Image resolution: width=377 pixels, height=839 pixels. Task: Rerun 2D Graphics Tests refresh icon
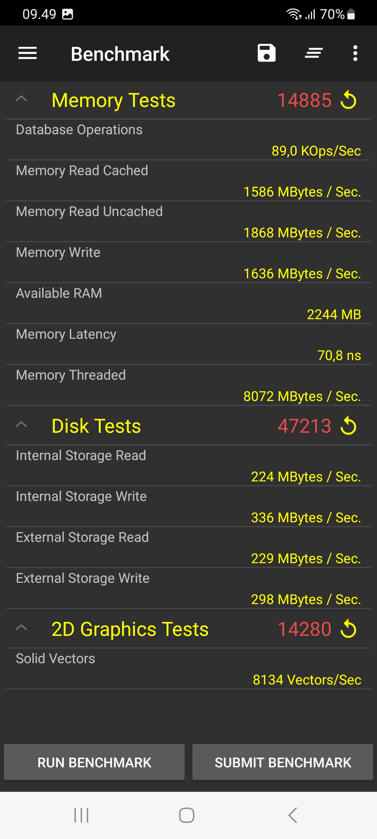click(x=348, y=629)
